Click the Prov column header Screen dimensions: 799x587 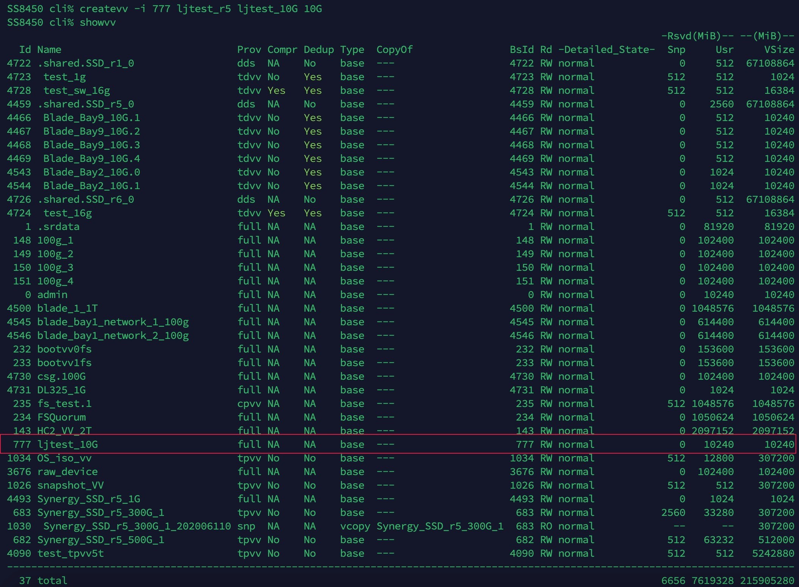coord(249,50)
